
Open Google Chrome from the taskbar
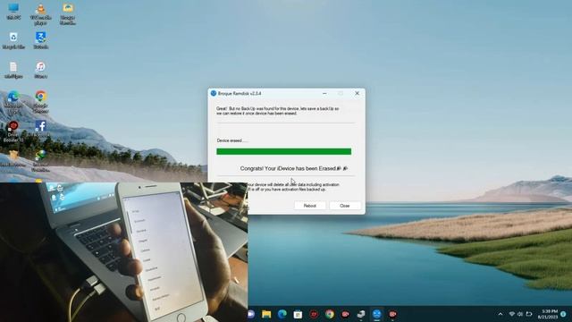pyautogui.click(x=330, y=314)
